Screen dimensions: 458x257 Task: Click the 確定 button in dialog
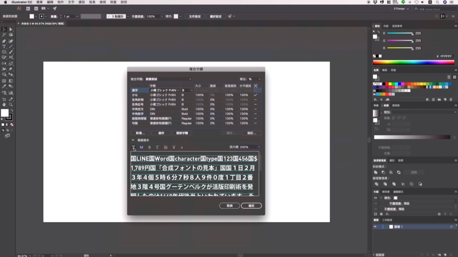pos(251,206)
